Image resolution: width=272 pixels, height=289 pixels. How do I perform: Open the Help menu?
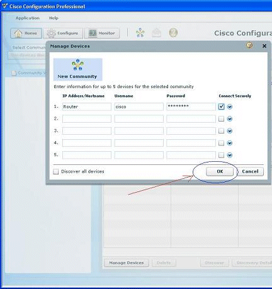[x=54, y=18]
